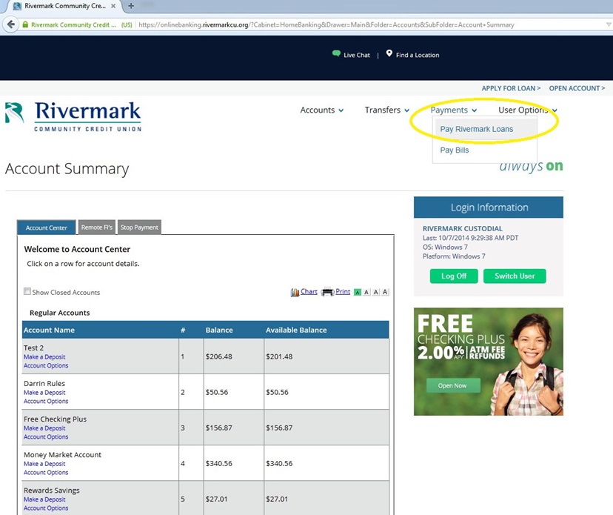Click Make a Deposit under Test 2
The height and width of the screenshot is (515, 613).
pos(44,357)
